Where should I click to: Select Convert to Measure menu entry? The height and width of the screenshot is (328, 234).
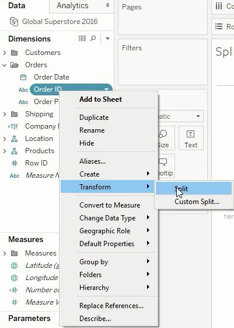(110, 205)
